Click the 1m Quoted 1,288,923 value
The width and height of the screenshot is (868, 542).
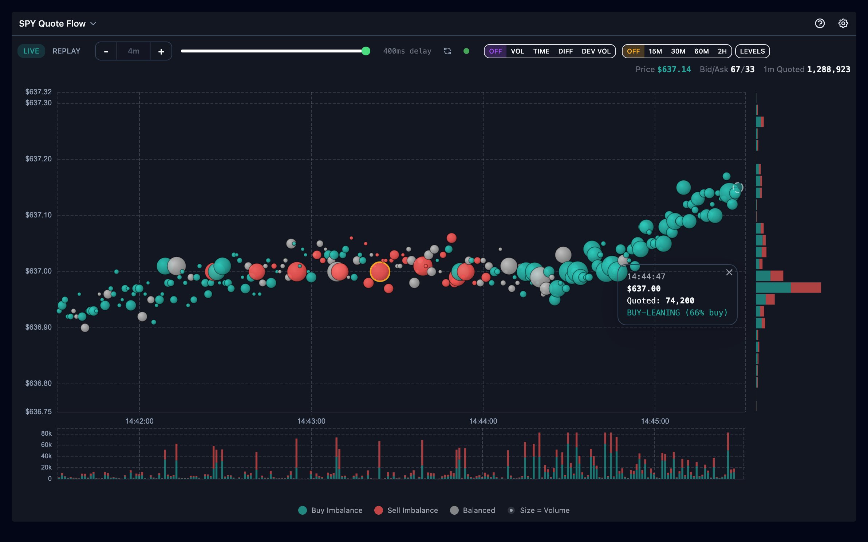[x=807, y=70]
